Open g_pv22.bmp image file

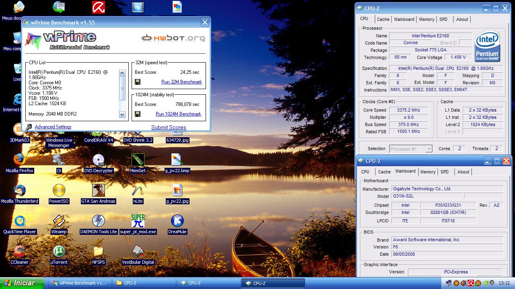coord(177,163)
